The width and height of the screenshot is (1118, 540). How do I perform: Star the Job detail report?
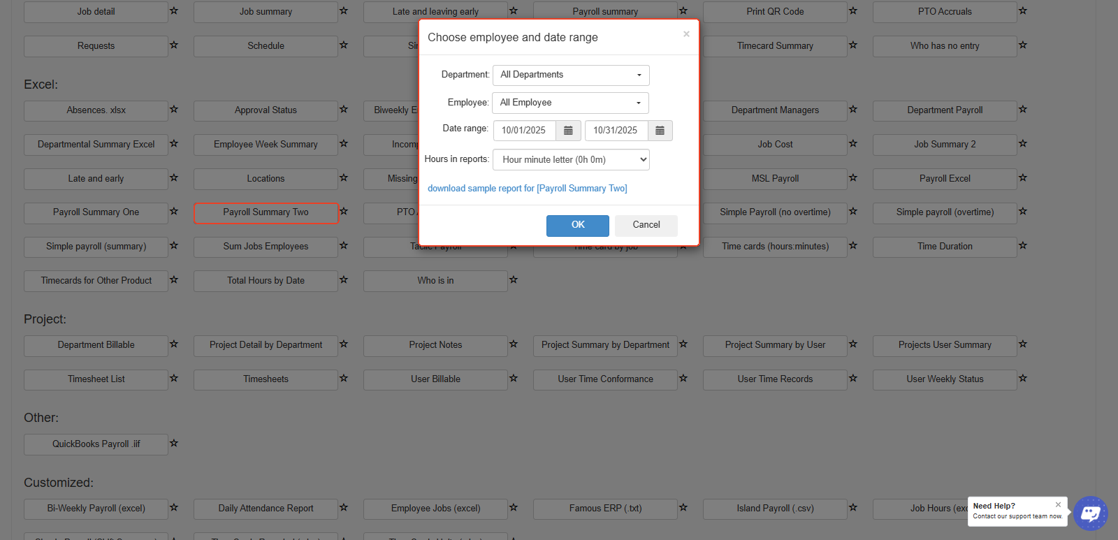[174, 10]
